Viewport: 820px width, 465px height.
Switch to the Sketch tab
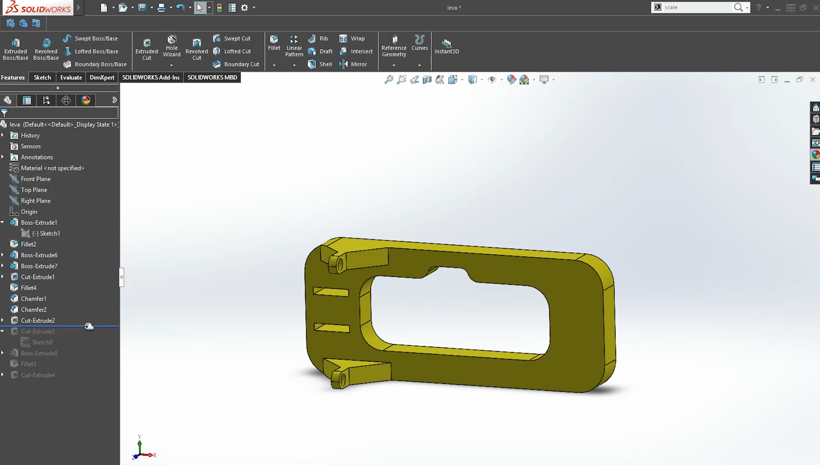[x=42, y=77]
